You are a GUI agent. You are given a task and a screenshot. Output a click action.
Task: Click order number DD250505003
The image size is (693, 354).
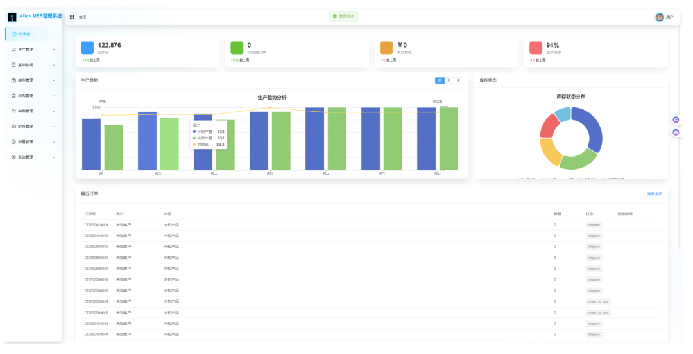tap(96, 258)
